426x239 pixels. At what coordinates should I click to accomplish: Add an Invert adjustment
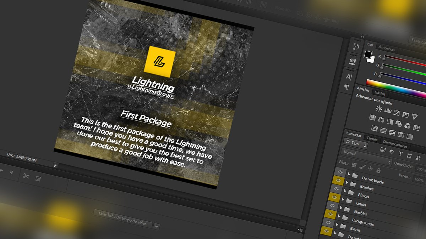tap(375, 128)
